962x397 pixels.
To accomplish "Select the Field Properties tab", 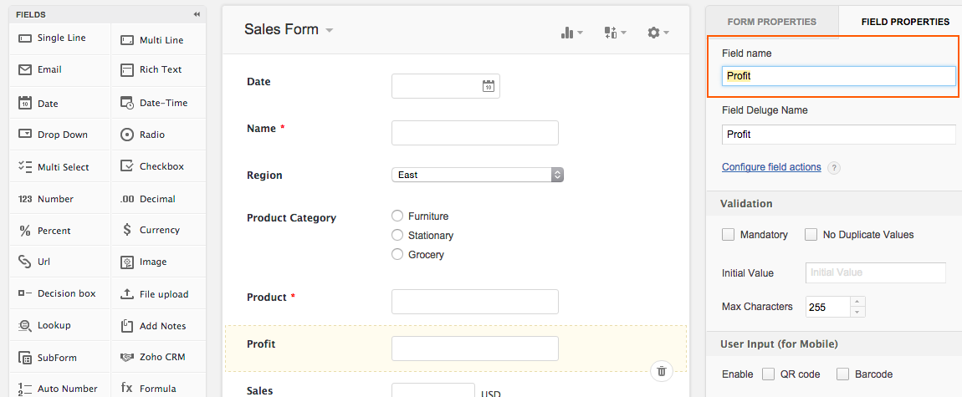I will click(905, 22).
